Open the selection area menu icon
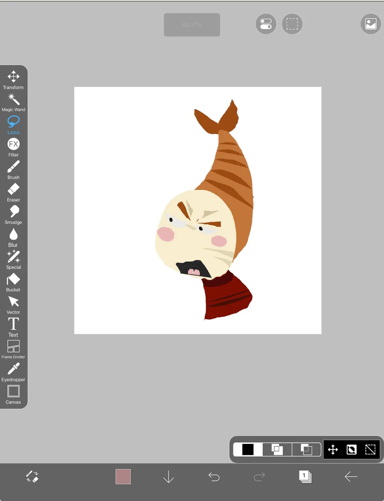 pos(292,24)
